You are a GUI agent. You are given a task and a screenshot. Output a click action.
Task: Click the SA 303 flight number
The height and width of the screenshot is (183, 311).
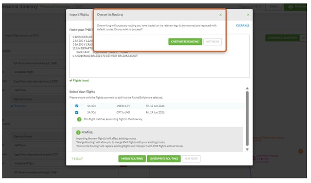click(x=91, y=106)
